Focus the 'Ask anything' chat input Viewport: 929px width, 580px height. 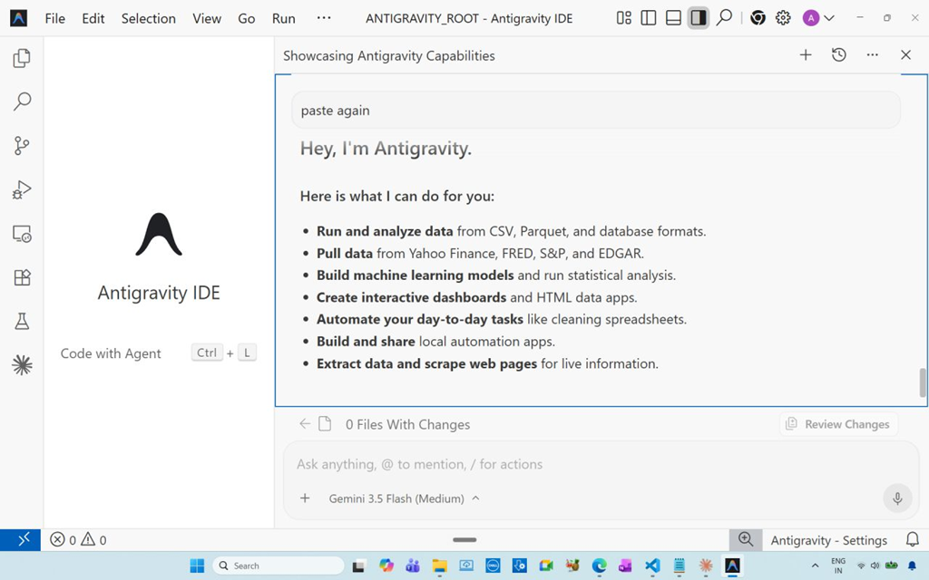click(601, 464)
